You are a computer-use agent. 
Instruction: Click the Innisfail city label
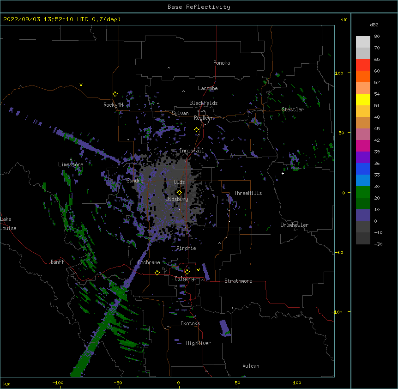coord(192,151)
